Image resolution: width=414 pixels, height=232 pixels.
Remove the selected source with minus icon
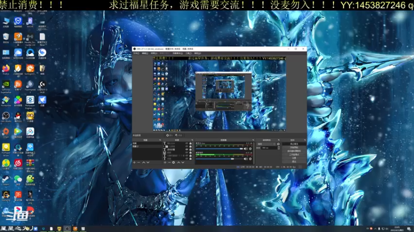[169, 162]
